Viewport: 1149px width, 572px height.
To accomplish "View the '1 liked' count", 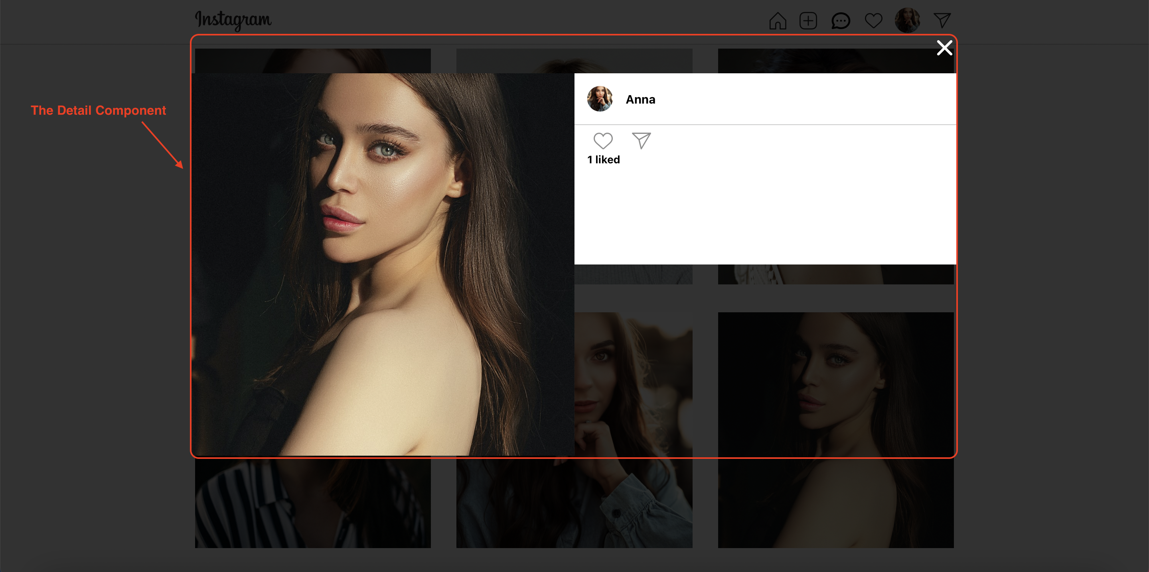I will (x=603, y=159).
